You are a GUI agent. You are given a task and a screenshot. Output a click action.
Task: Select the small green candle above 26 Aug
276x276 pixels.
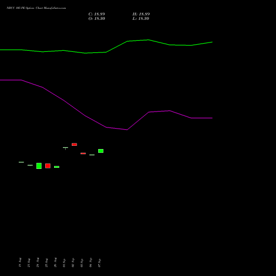coord(57,167)
